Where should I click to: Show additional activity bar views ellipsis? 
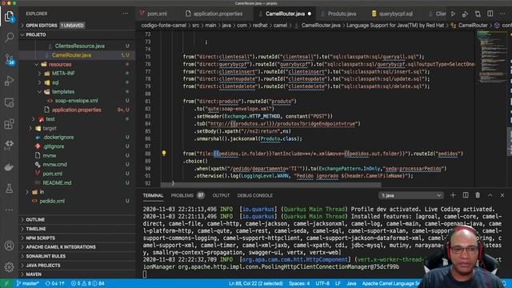pyautogui.click(x=9, y=210)
